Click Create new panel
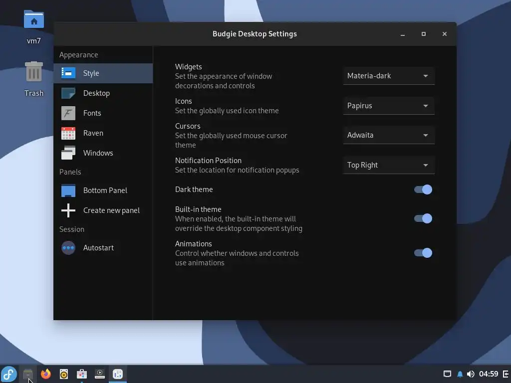The width and height of the screenshot is (511, 383). tap(103, 210)
